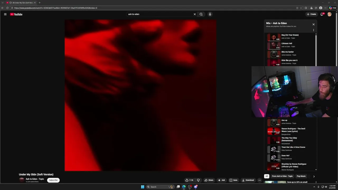
Task: Open the channel avatar beside Ash to Eden
Action: pos(22,180)
